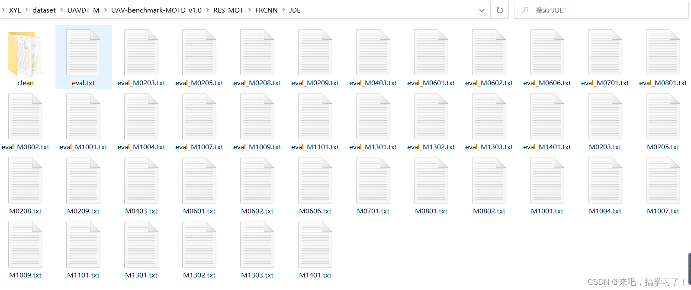Select eval_M0208.txt file icon

coord(257,52)
